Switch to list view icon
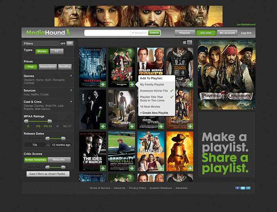The width and height of the screenshot is (277, 212). [x=190, y=43]
